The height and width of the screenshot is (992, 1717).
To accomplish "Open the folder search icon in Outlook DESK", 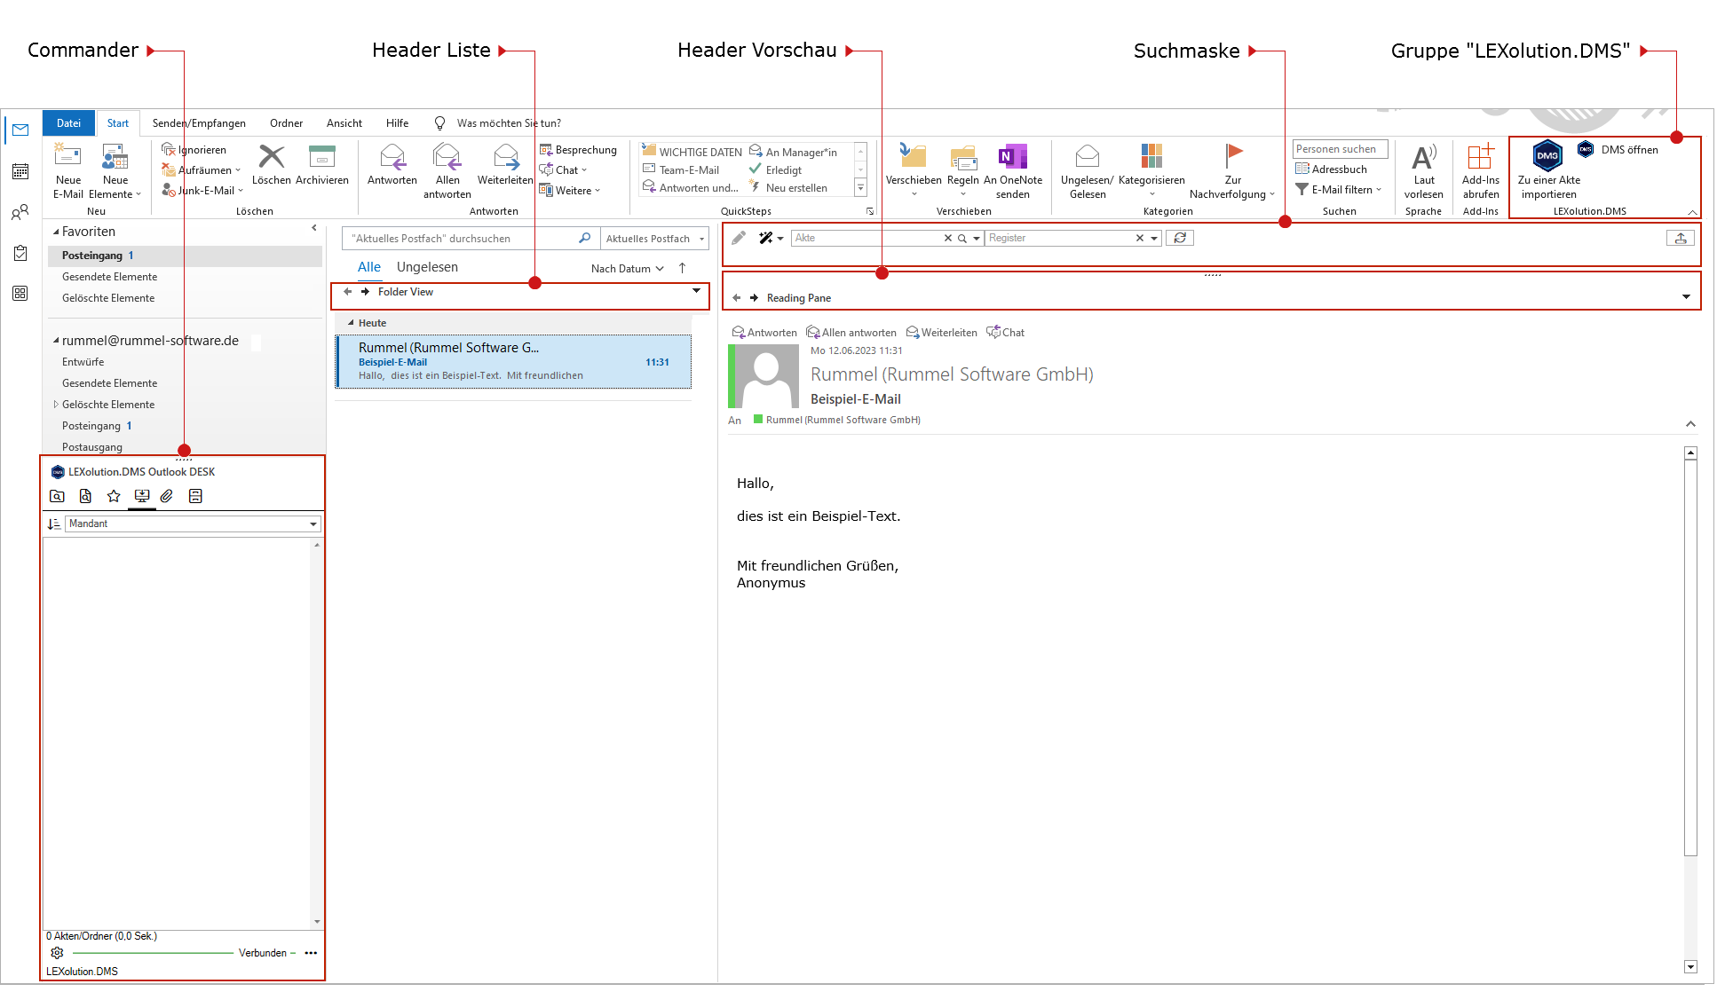I will point(57,496).
